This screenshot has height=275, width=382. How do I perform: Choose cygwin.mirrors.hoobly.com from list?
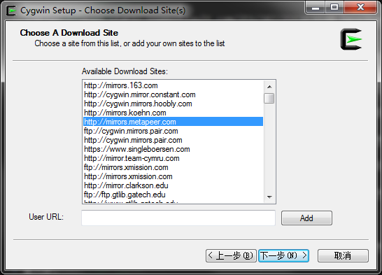click(174, 104)
